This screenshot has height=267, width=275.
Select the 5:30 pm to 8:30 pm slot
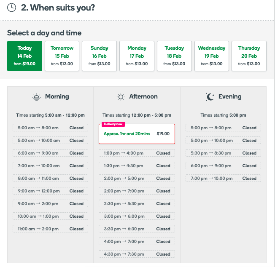tap(223, 153)
